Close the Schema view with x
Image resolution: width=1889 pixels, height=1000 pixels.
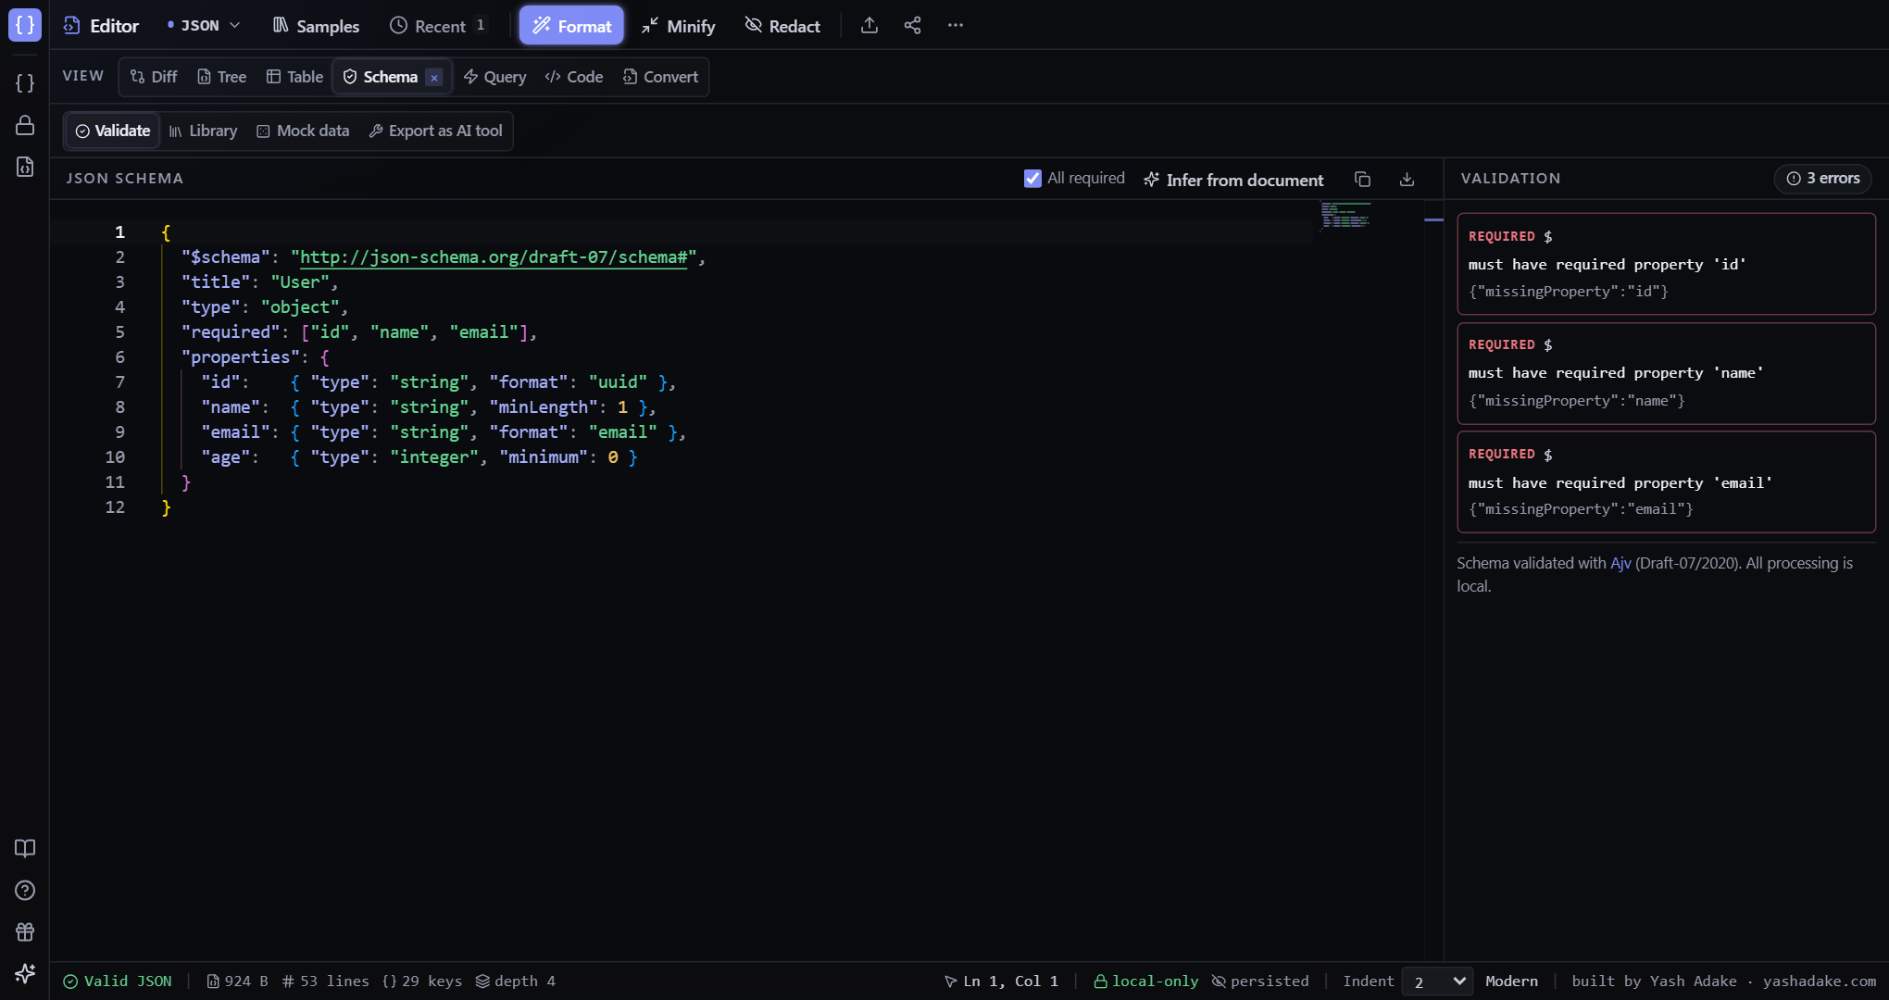pos(434,78)
